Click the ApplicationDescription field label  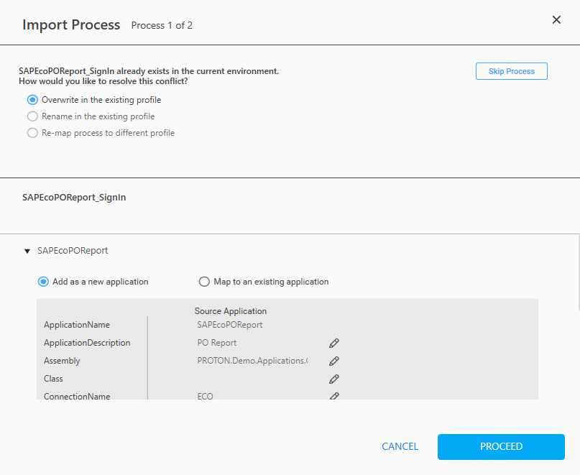[x=87, y=343]
